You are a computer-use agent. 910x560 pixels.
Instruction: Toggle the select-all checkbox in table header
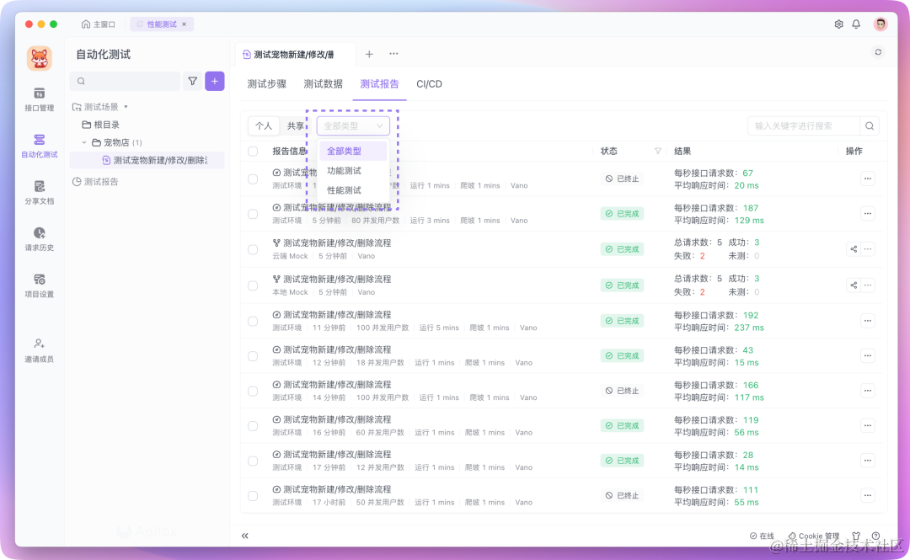pyautogui.click(x=253, y=151)
